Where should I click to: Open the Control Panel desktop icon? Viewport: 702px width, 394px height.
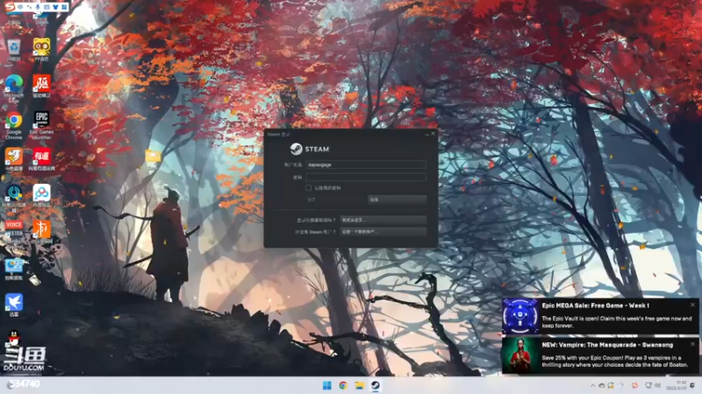pos(14,269)
